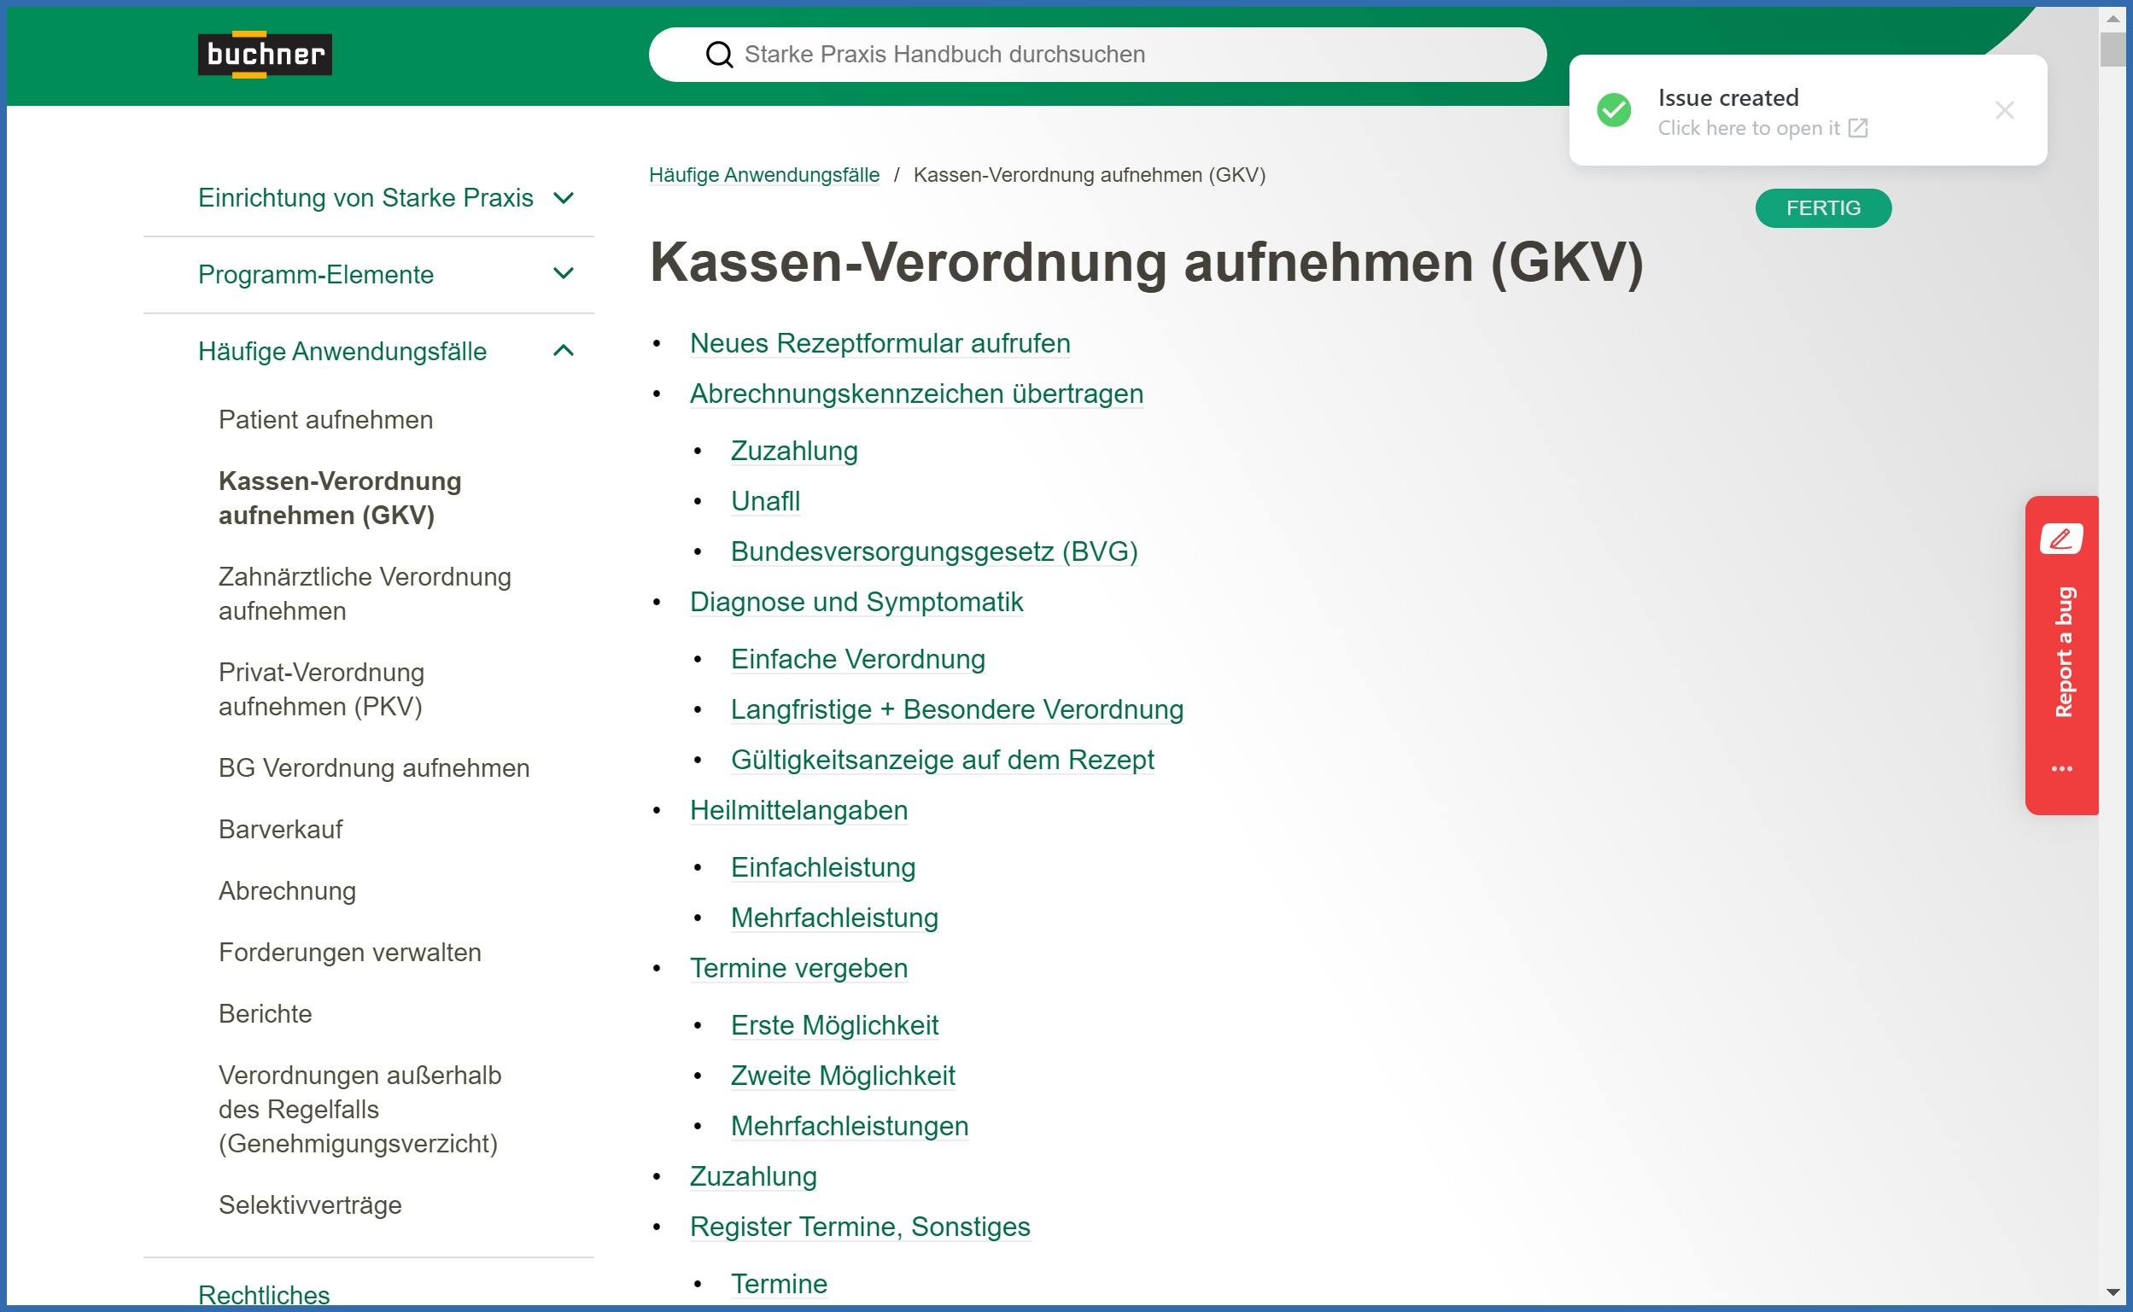Screen dimensions: 2133x1312
Task: Click the ellipsis icon below Report a bug
Action: pyautogui.click(x=2062, y=767)
